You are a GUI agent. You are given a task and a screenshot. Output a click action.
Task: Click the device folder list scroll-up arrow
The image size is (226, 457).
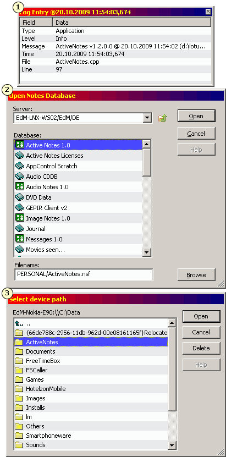(172, 323)
